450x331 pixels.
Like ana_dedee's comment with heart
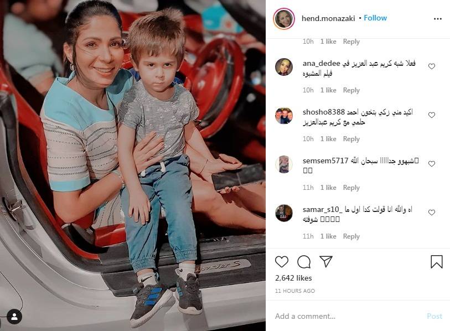click(432, 66)
